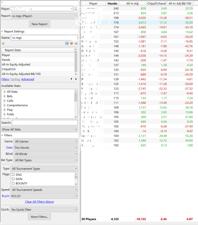Click the player icon beside the Player dropdown

click(76, 9)
